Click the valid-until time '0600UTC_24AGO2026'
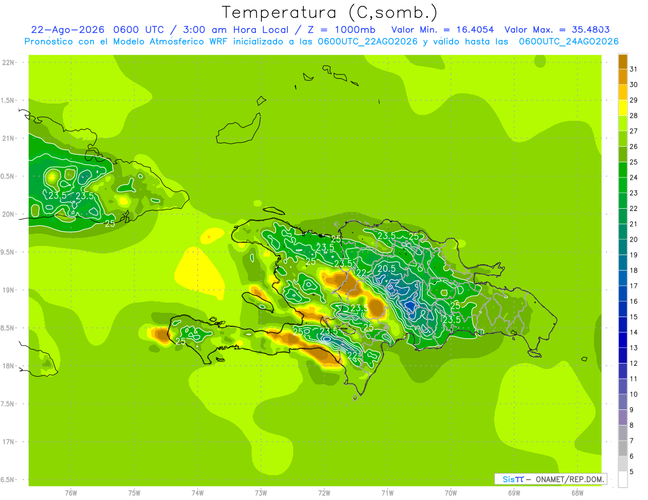 coord(569,42)
